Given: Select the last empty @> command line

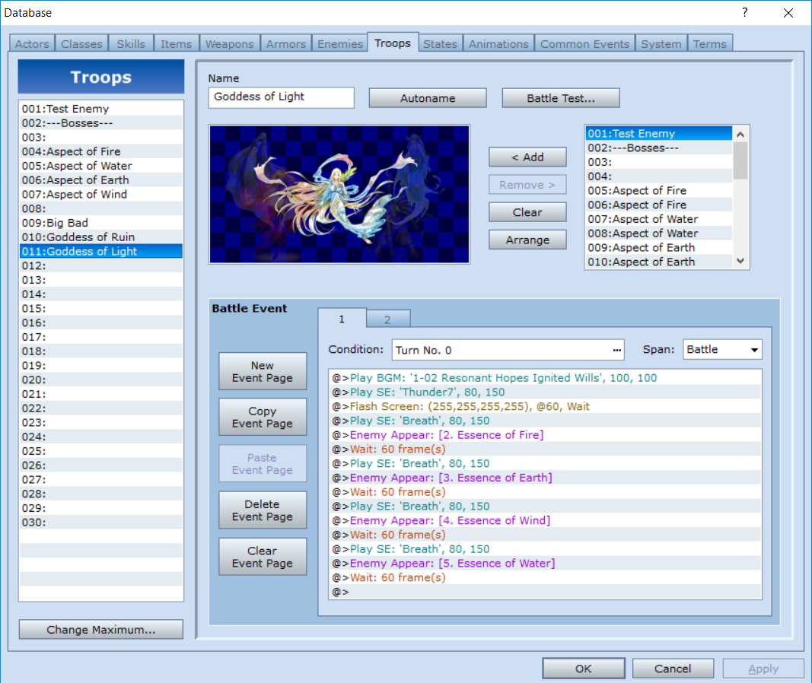Looking at the screenshot, I should point(546,592).
